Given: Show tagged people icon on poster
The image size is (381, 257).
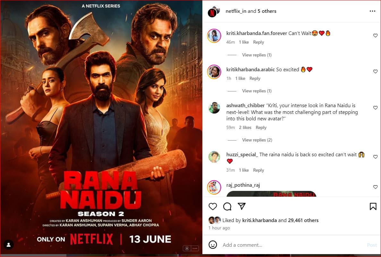Looking at the screenshot, I should coord(9,244).
